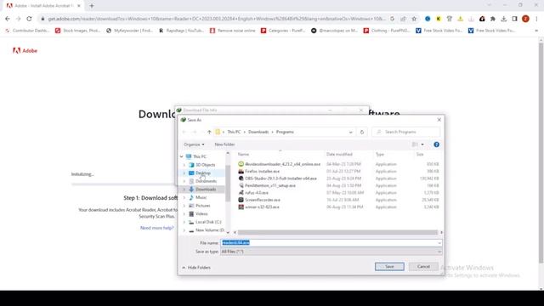Open the browser profile avatar
The width and height of the screenshot is (544, 306).
click(x=525, y=19)
